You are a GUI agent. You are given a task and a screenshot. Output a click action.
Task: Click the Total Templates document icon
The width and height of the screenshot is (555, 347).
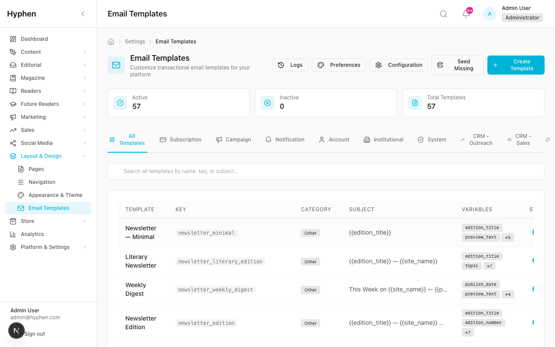415,103
